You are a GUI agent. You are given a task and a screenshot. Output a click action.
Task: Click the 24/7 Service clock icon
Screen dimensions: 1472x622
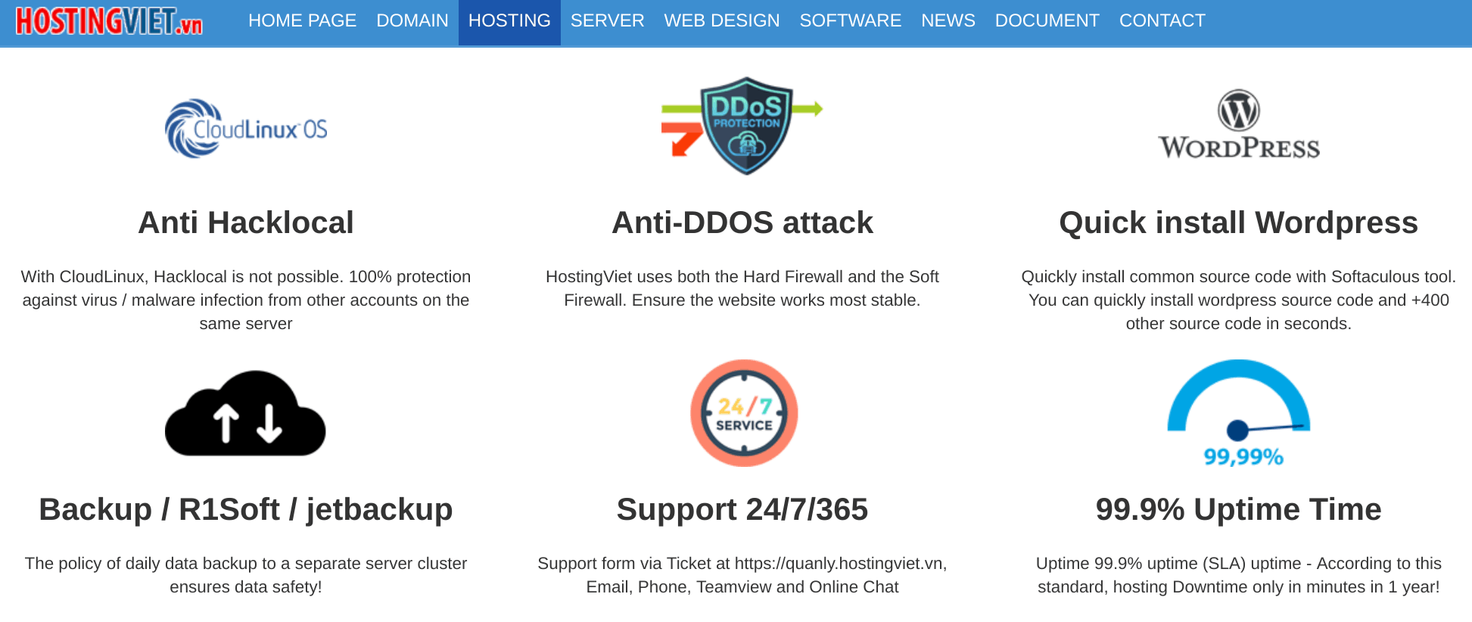(x=744, y=413)
